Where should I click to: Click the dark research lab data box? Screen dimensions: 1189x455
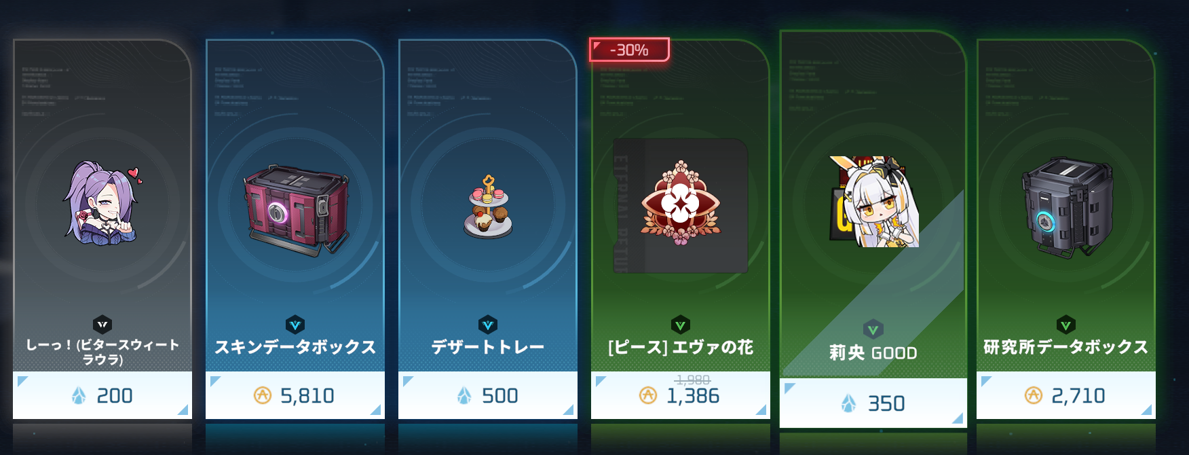(1068, 206)
